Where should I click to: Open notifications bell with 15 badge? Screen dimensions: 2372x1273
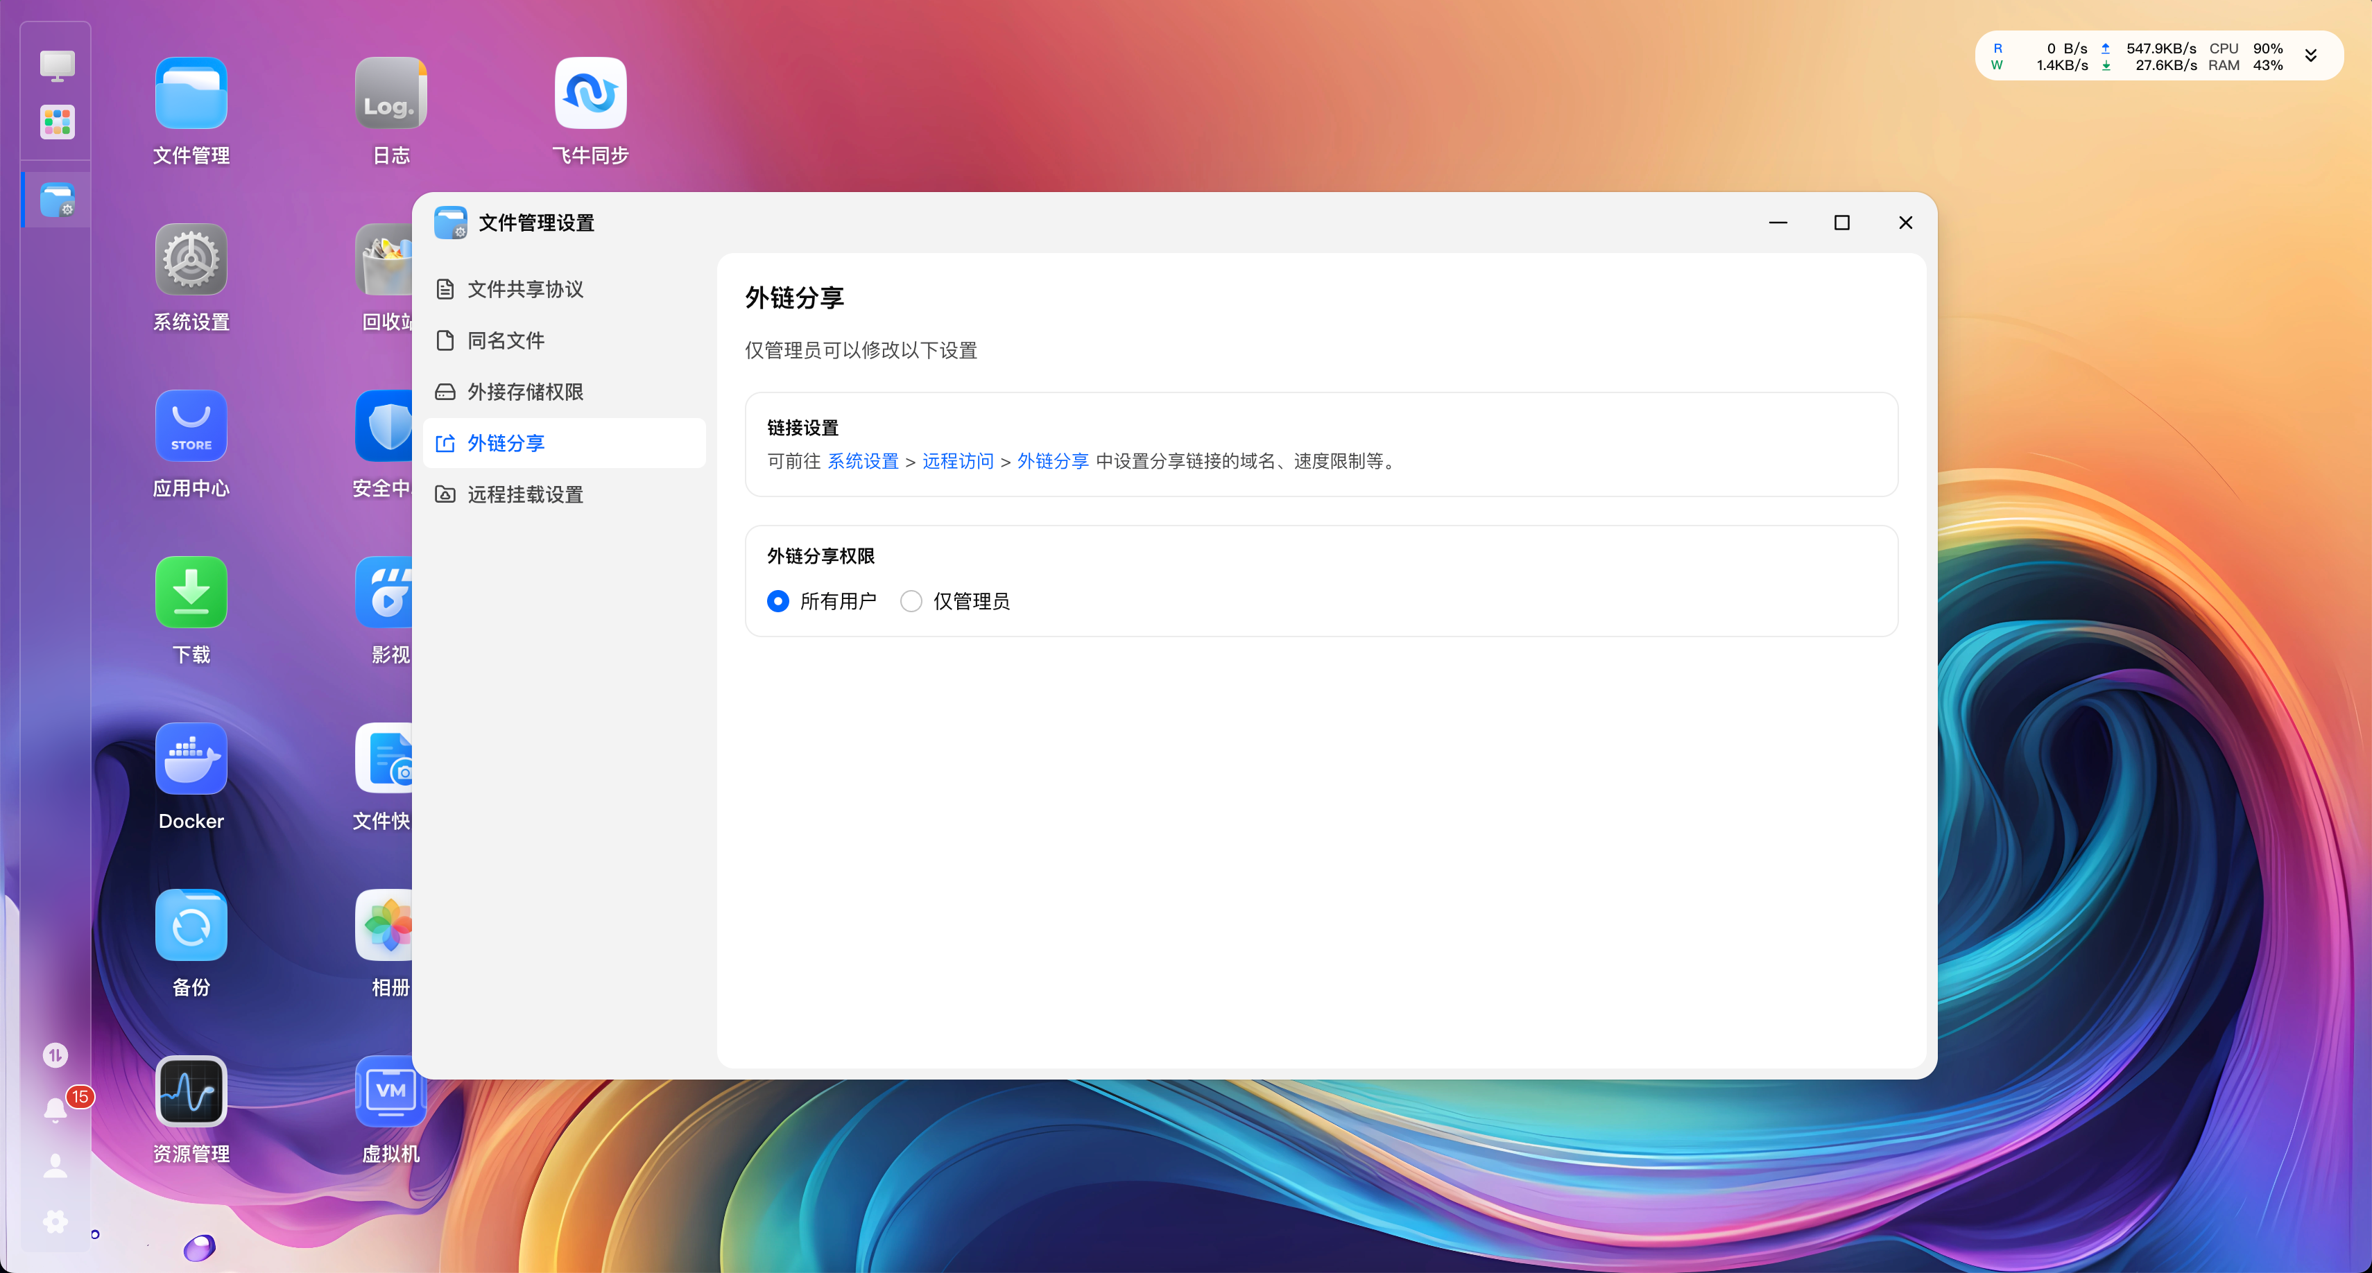pos(57,1109)
